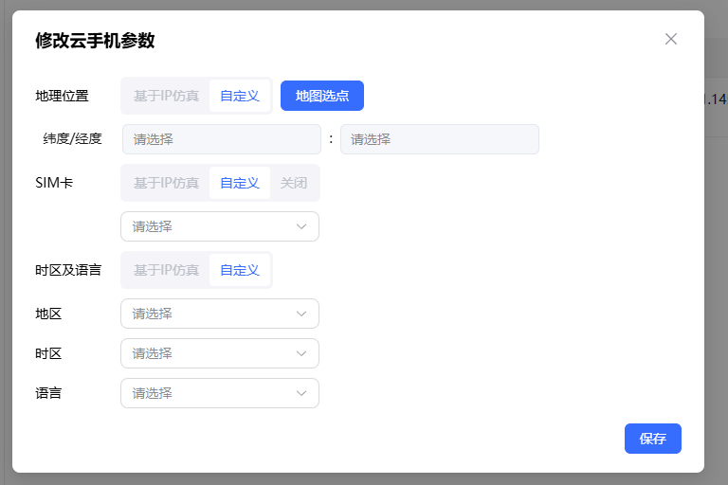
Task: Set 时区及语言 to 基于IP仿真
Action: coord(166,270)
